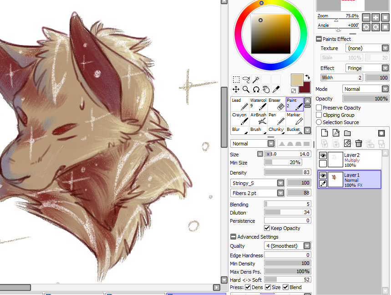Open the Effect dropdown set to Fringe
This screenshot has width=391, height=295.
[x=367, y=68]
